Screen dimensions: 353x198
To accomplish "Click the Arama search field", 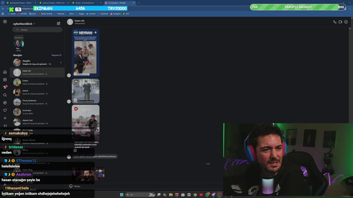I will click(x=37, y=30).
